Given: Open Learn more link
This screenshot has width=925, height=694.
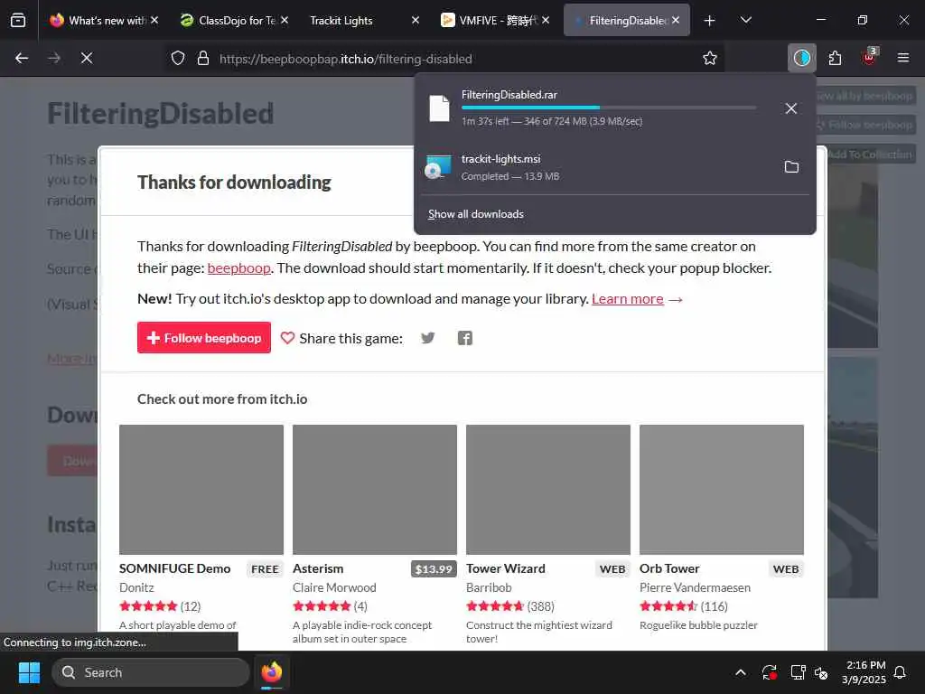Looking at the screenshot, I should pyautogui.click(x=628, y=299).
